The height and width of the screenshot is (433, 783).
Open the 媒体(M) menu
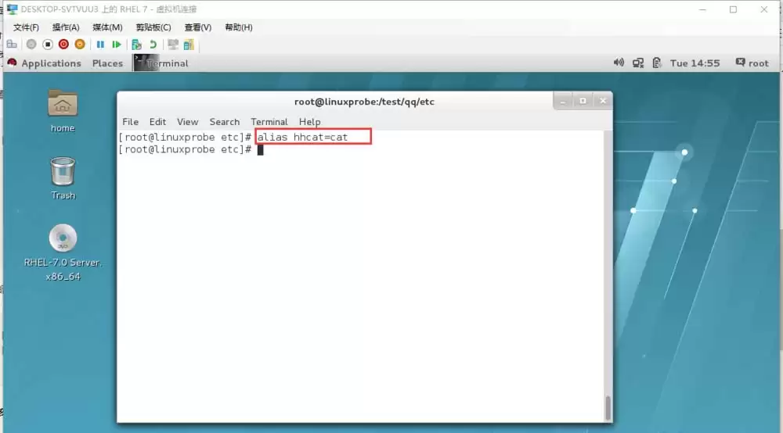tap(107, 27)
